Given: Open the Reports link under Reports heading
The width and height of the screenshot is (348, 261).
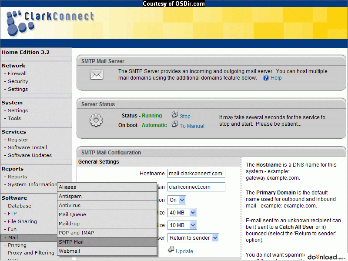Looking at the screenshot, I should click(x=17, y=177).
